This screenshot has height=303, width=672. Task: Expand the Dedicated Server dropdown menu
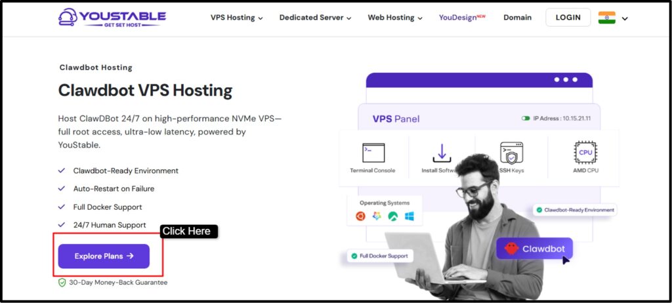tap(316, 18)
